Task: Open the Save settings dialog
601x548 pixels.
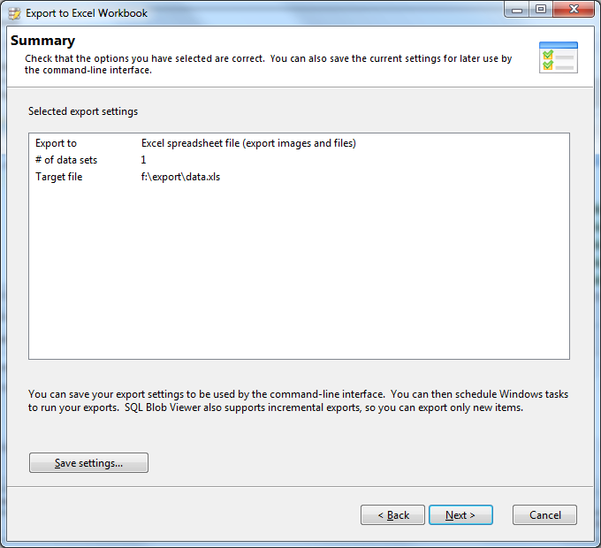Action: 88,463
